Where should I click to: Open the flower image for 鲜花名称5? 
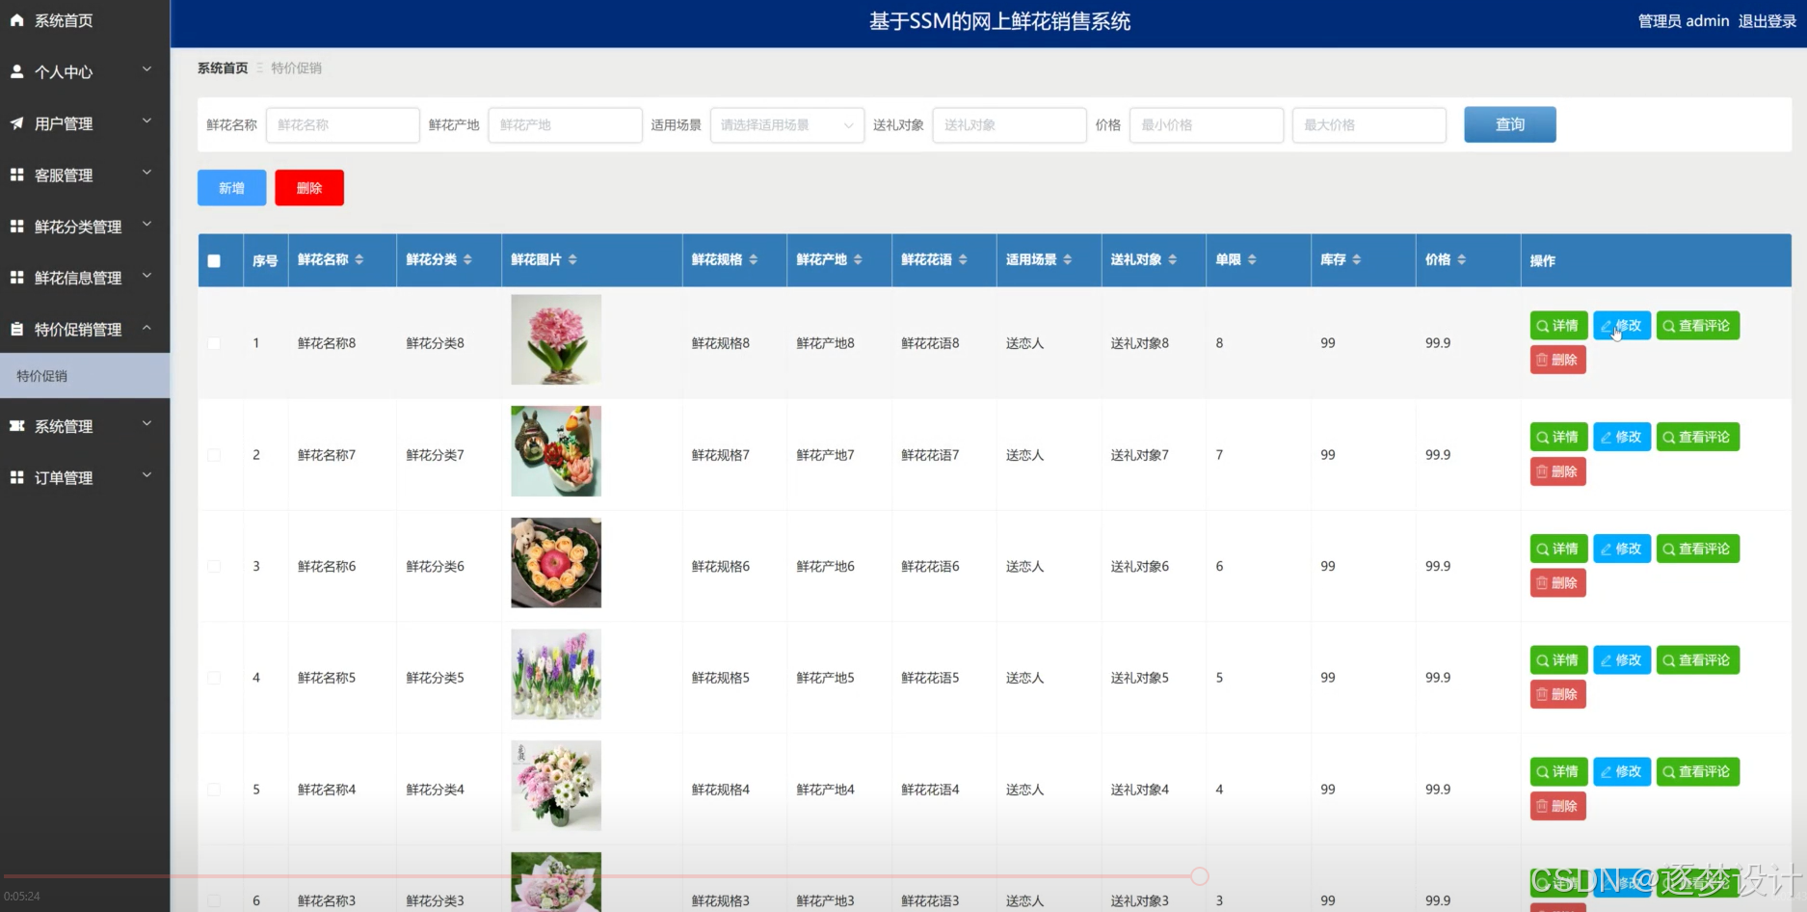(x=556, y=674)
